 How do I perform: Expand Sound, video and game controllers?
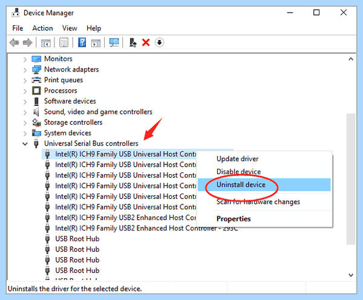(25, 112)
